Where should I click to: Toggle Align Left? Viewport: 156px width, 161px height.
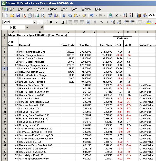pos(70,22)
